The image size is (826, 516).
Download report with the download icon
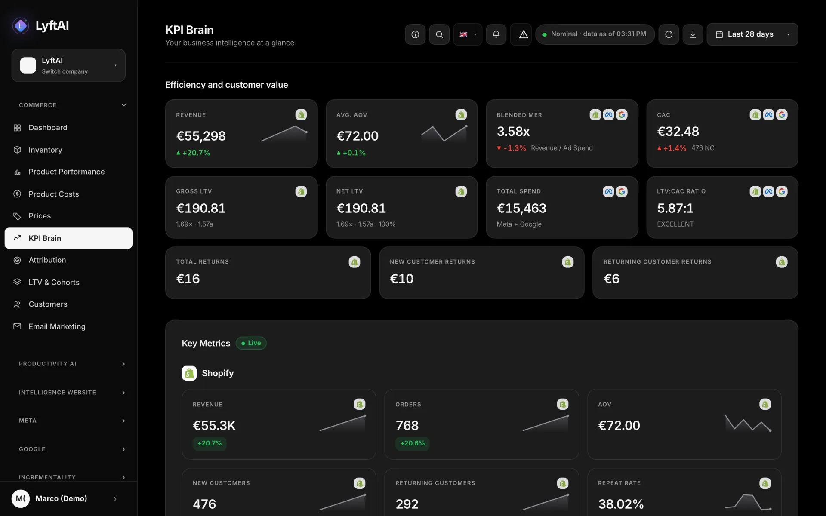pyautogui.click(x=693, y=34)
